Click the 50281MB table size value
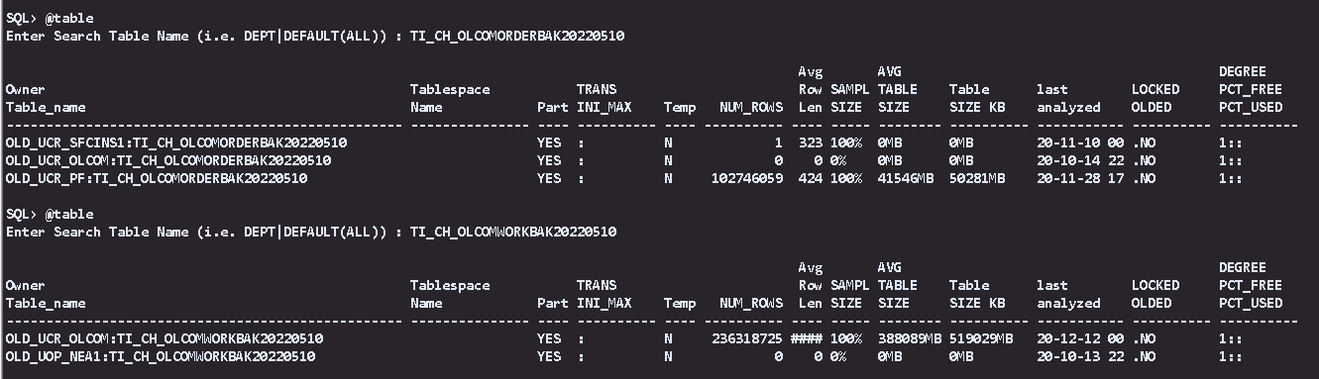The image size is (1319, 379). click(977, 178)
